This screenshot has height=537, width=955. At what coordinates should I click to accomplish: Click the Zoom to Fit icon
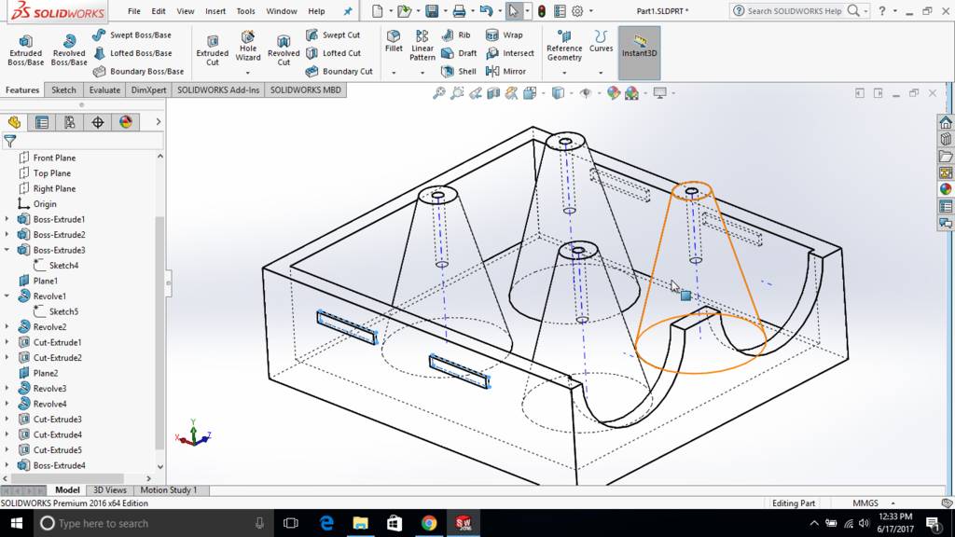tap(438, 93)
